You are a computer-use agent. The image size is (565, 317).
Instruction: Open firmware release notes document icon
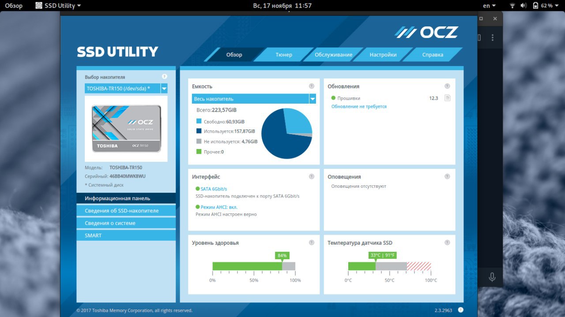coord(447,98)
